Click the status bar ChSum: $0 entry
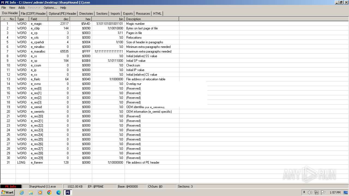The height and width of the screenshot is (196, 349). point(162,186)
